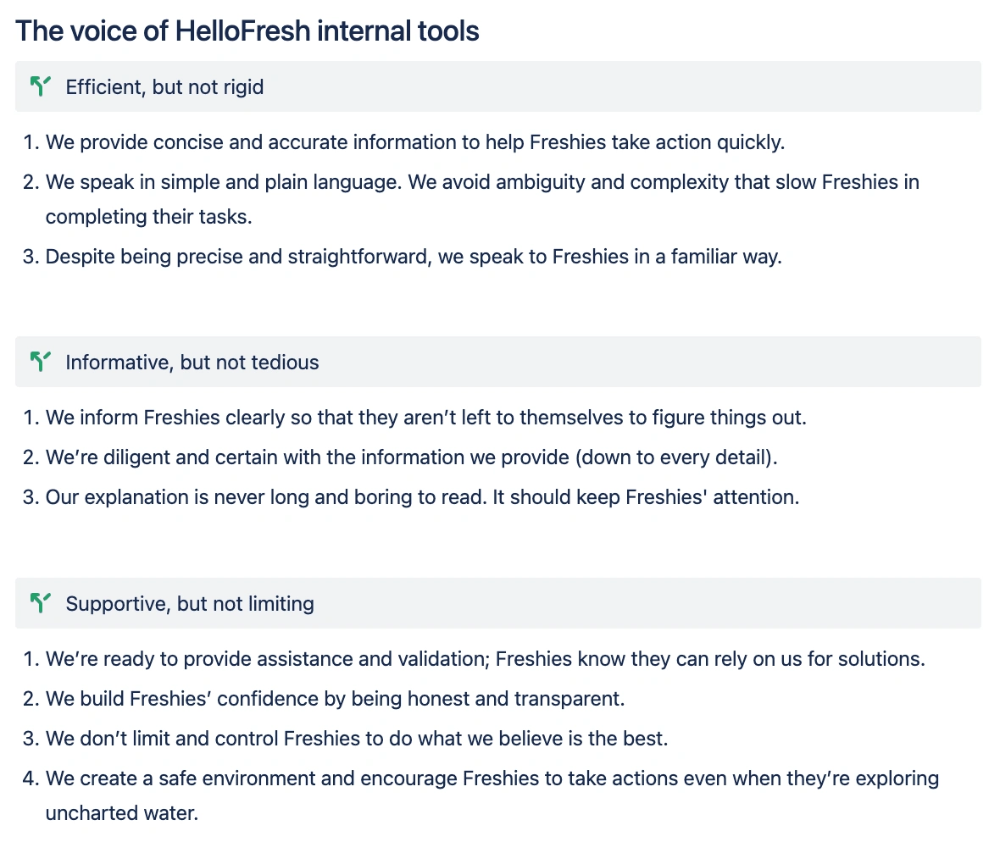The width and height of the screenshot is (1000, 842).
Task: Click the green icon beside Efficient, but not rigid
Action: point(40,86)
